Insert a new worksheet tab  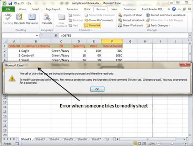107,139
